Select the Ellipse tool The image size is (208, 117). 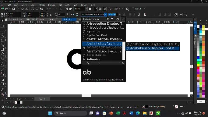tap(2, 54)
